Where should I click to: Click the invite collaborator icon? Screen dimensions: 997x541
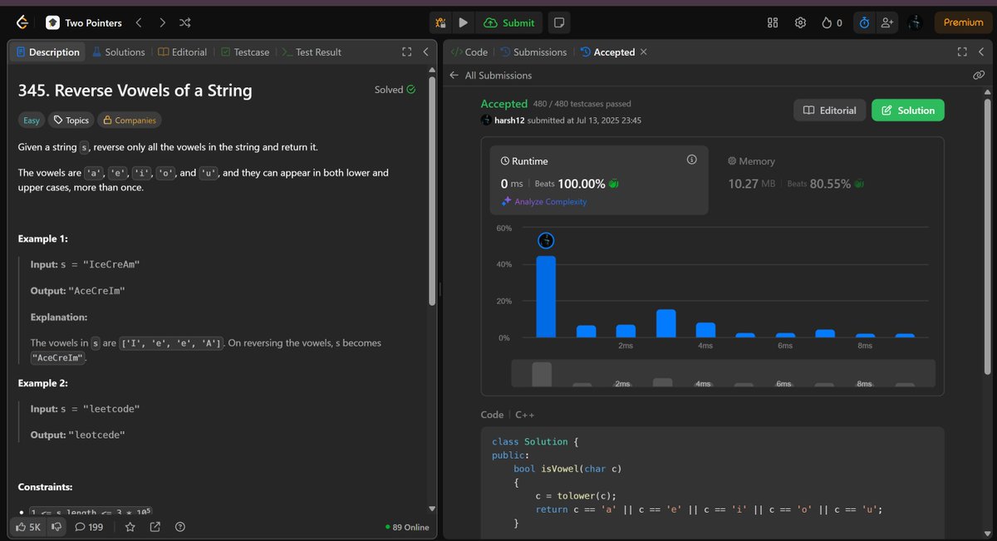pyautogui.click(x=887, y=22)
